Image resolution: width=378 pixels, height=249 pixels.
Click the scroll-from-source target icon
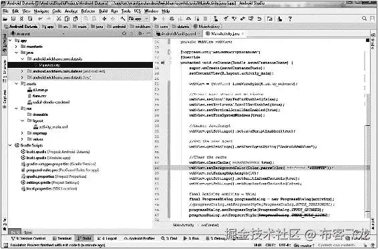coord(124,34)
